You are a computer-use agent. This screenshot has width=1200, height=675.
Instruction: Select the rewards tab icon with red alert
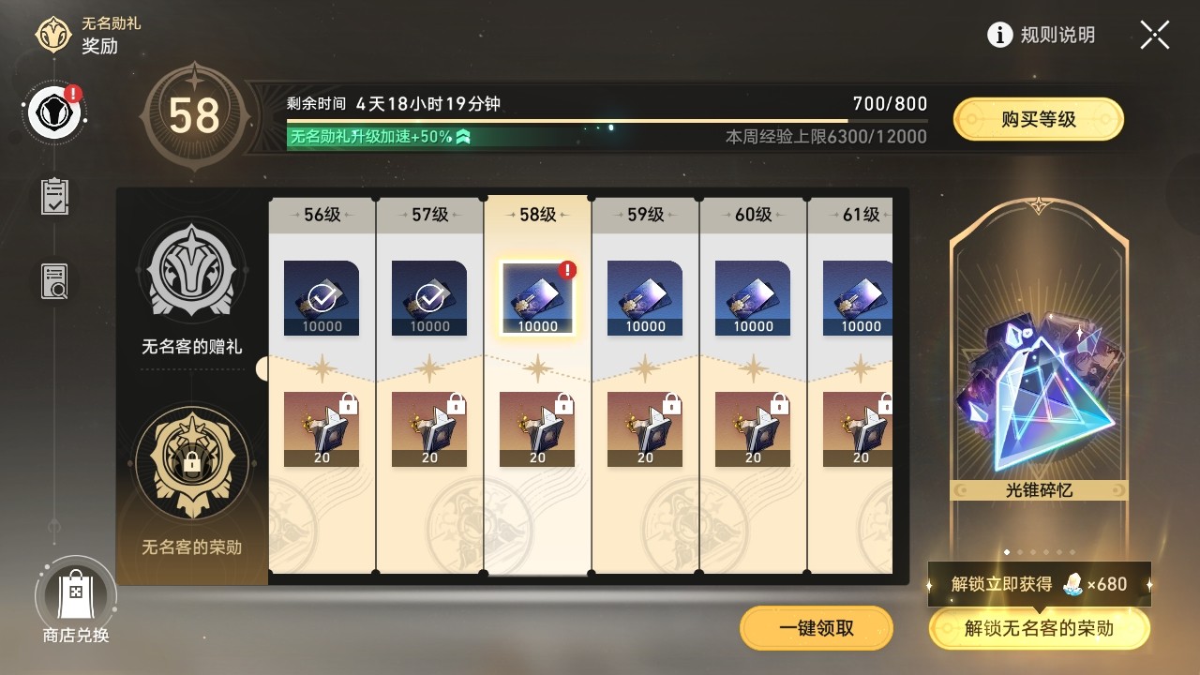[x=55, y=112]
